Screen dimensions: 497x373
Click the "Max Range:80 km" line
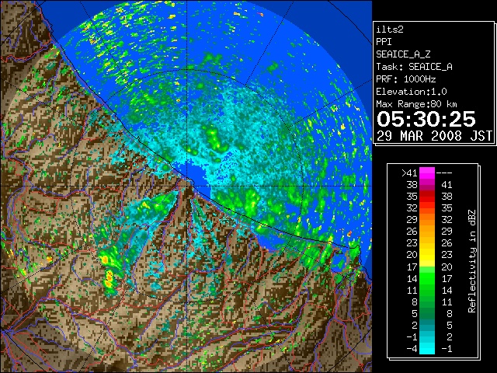416,104
